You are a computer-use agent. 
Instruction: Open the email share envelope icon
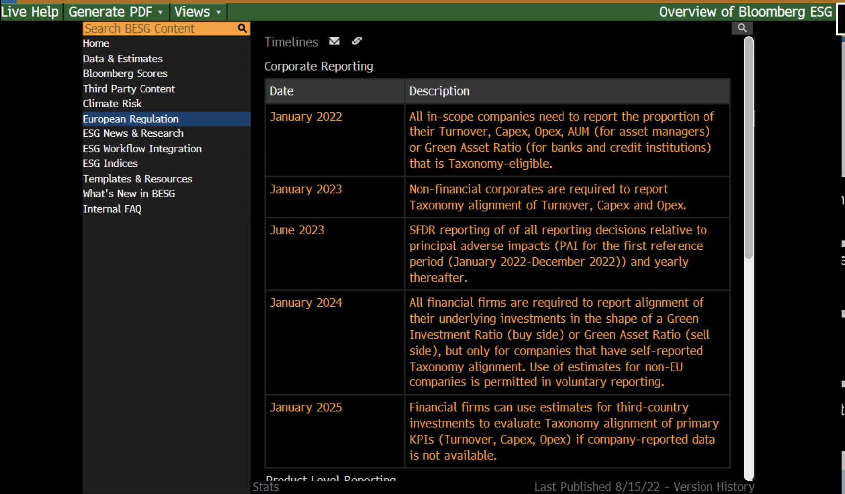coord(334,41)
